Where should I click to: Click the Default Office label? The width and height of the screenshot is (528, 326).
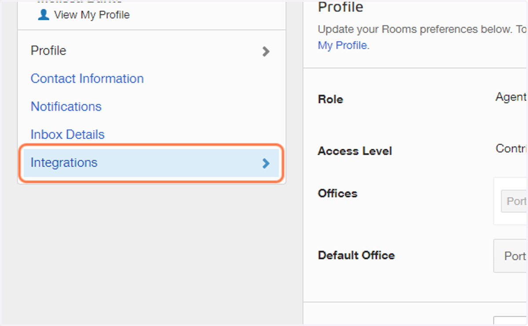coord(356,256)
